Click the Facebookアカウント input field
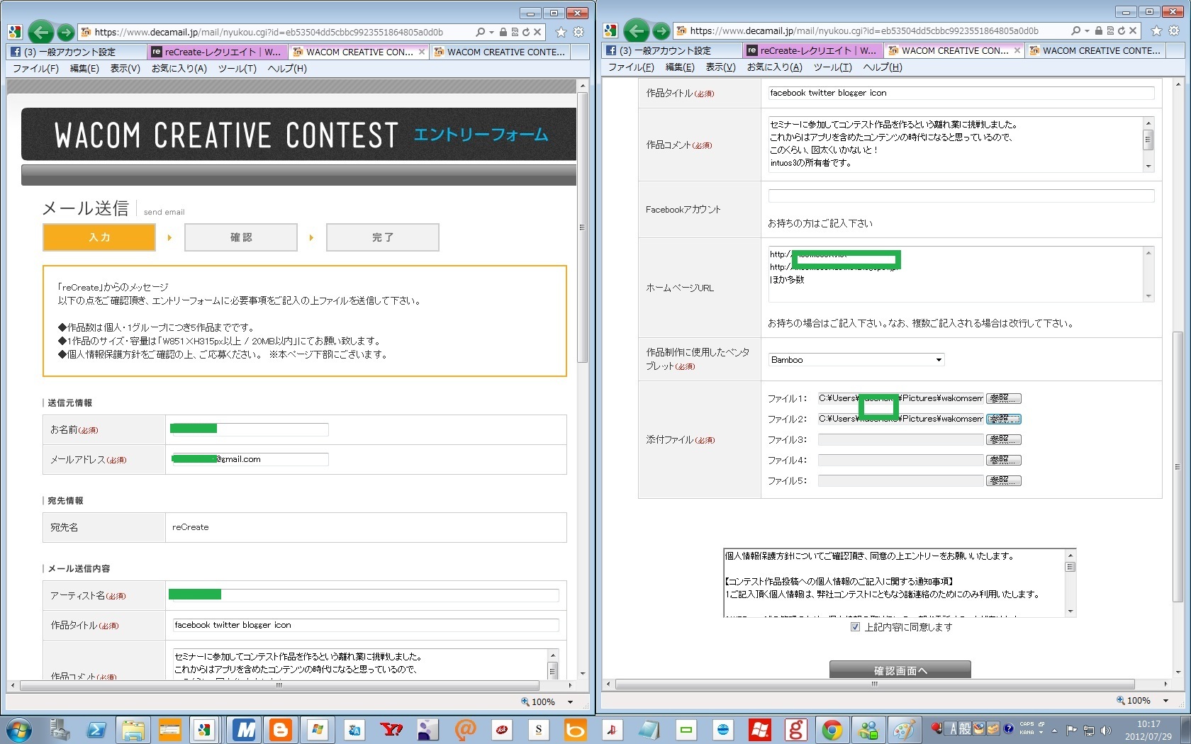Screen dimensions: 1191x744 (961, 196)
